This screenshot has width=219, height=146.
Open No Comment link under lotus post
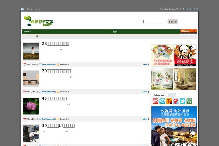(x=48, y=119)
